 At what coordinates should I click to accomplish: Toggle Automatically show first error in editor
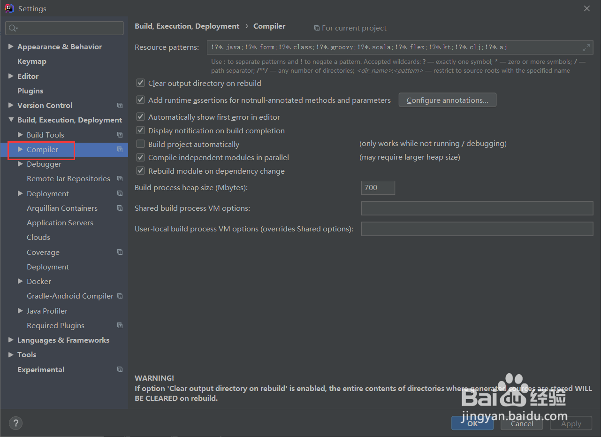click(x=140, y=117)
